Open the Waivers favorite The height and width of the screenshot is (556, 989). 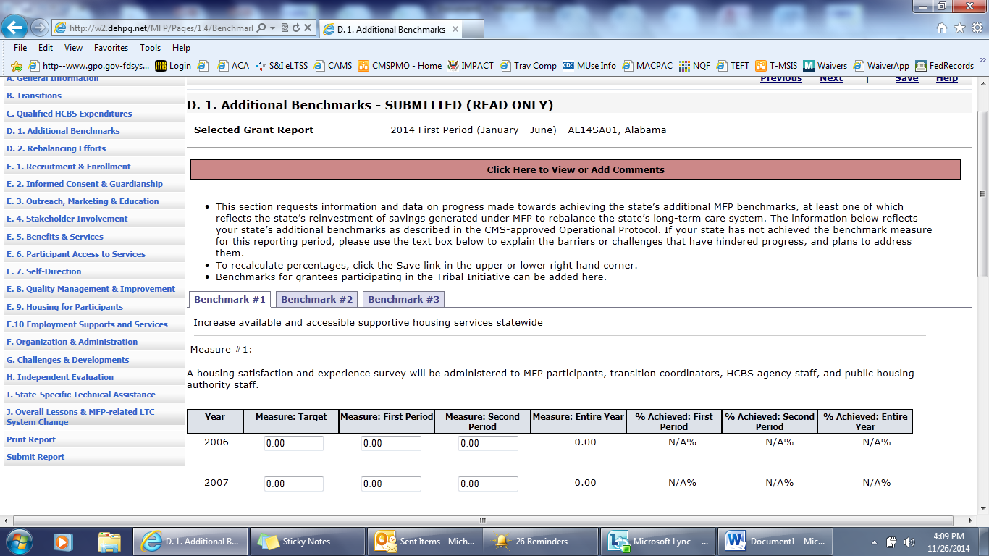825,66
